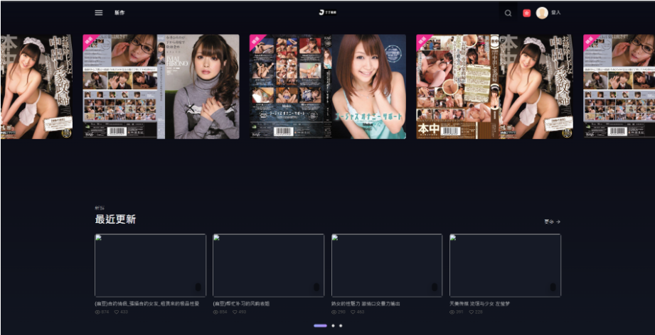Viewport: 655px width, 335px height.
Task: Open the hamburger menu icon
Action: 99,13
